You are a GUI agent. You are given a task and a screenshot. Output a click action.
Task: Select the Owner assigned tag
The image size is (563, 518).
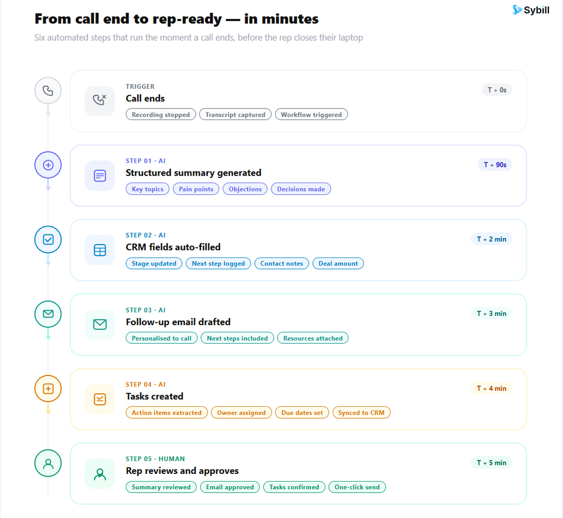click(x=241, y=412)
